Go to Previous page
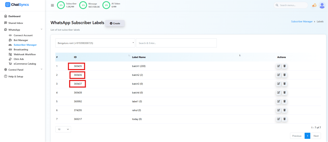 tap(297, 136)
